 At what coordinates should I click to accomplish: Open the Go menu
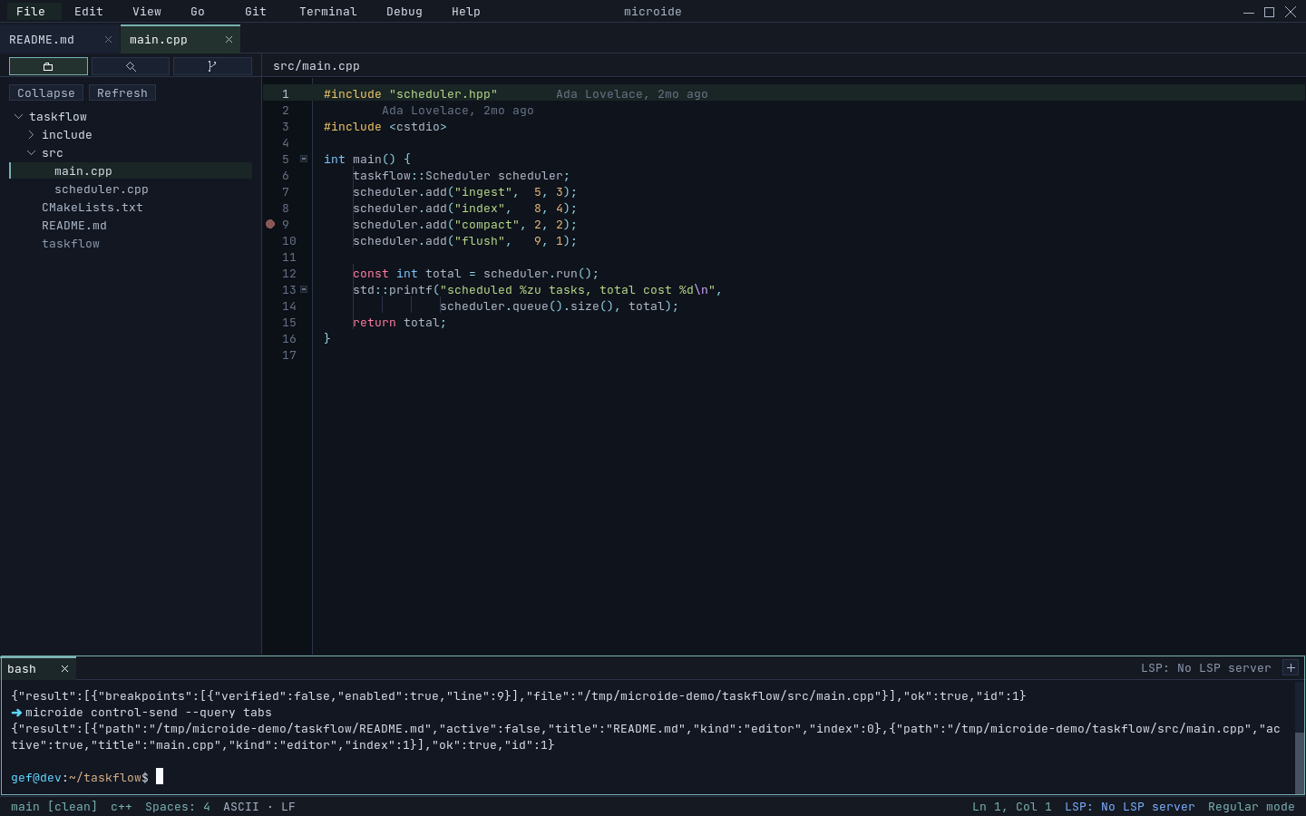click(x=198, y=12)
